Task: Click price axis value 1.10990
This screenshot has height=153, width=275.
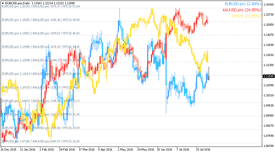Action: click(x=269, y=85)
